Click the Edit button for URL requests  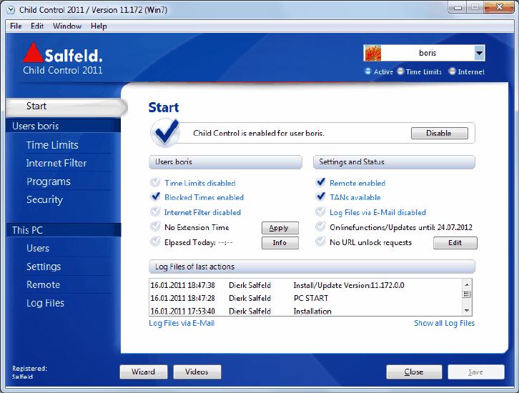[x=455, y=242]
